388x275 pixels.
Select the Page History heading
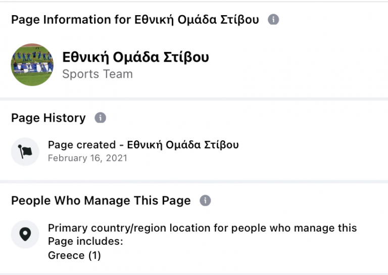[x=48, y=118]
